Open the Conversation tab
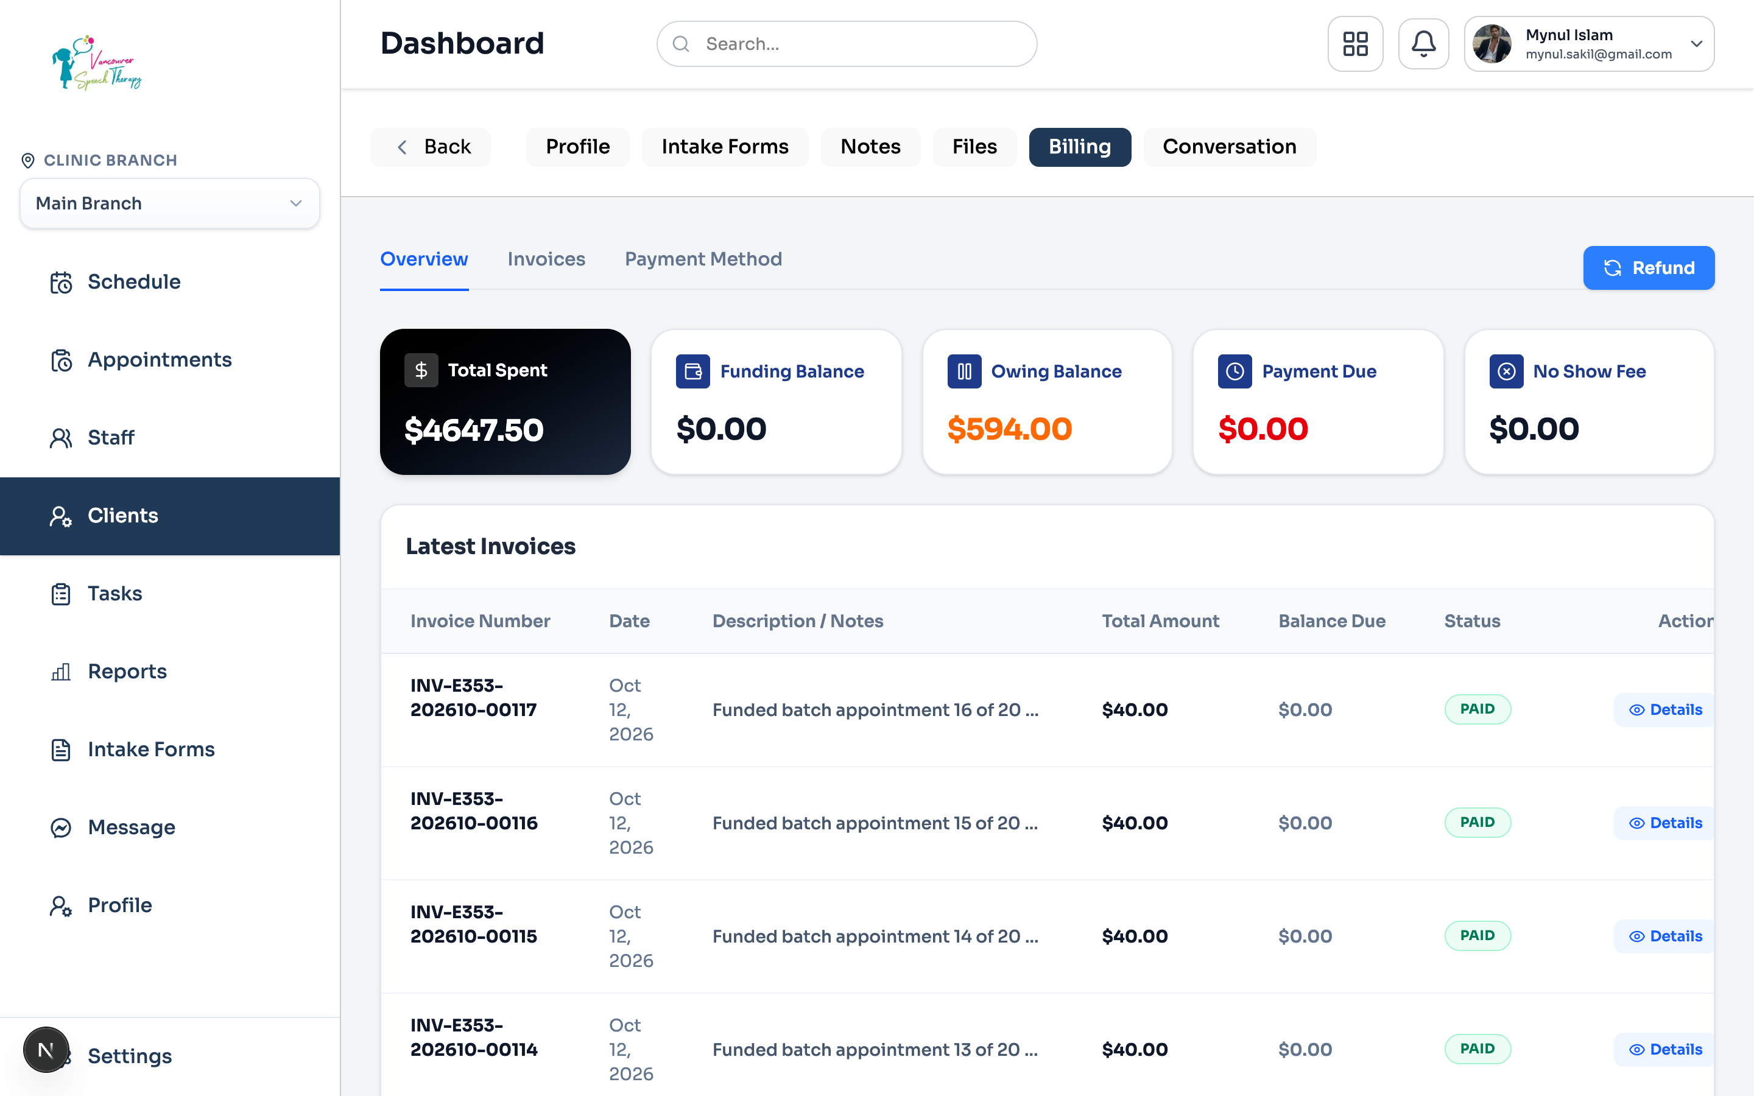 [x=1229, y=147]
